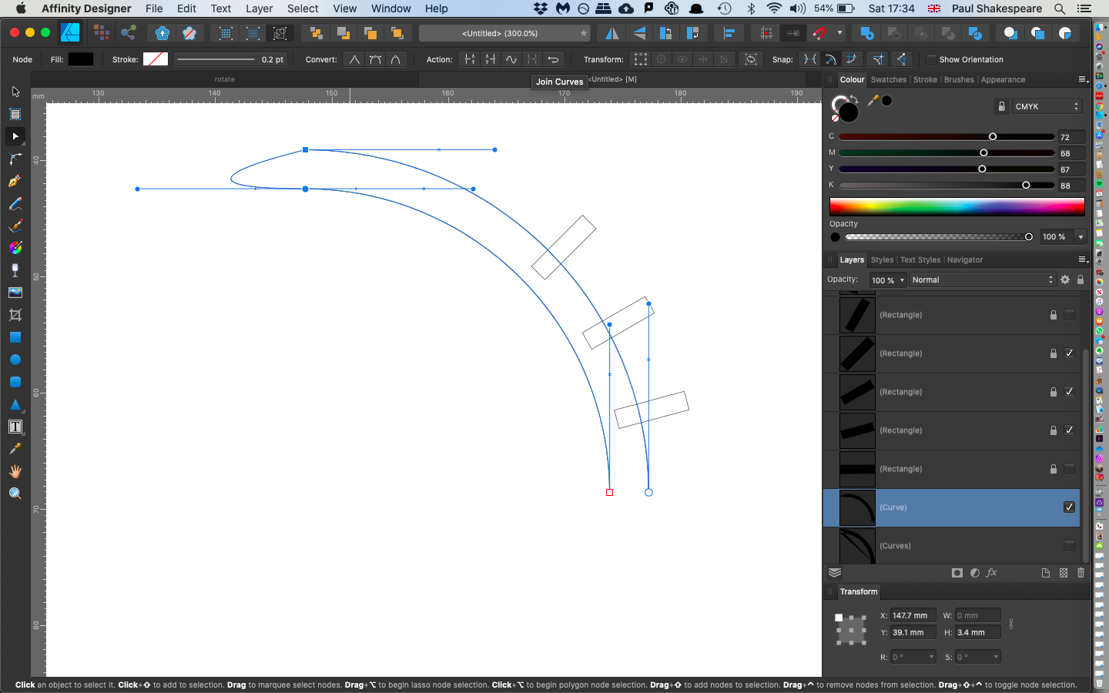Click the Break Curve action
Viewport: 1109px width, 693px height.
[469, 59]
